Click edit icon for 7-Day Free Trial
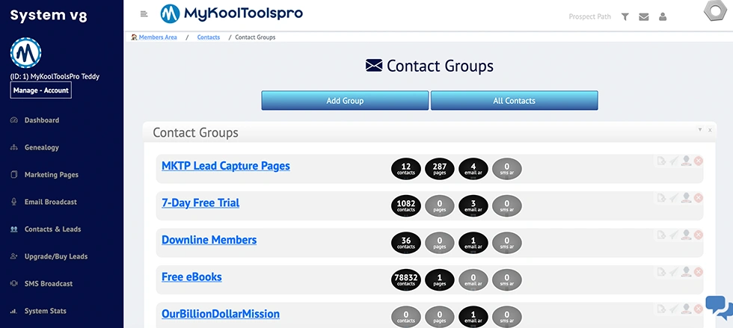Screen dimensions: 733x328 tap(660, 198)
